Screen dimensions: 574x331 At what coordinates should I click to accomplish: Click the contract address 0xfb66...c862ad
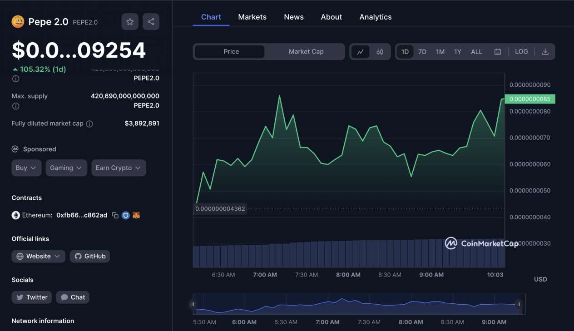82,215
